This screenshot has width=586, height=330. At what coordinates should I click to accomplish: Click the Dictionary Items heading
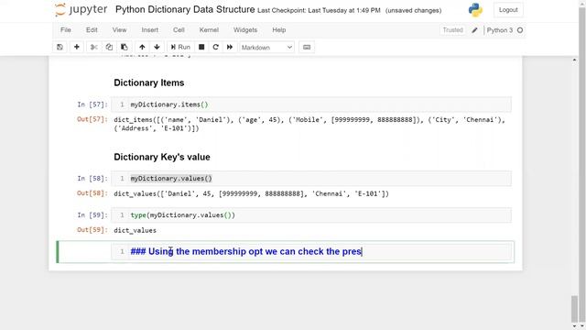click(148, 82)
